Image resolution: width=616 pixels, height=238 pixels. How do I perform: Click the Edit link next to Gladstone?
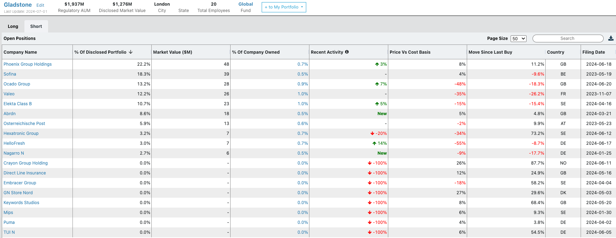click(40, 5)
